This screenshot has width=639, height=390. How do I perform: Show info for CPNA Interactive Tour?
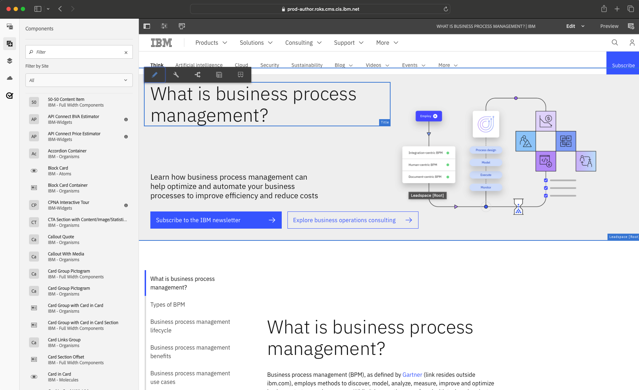point(126,205)
